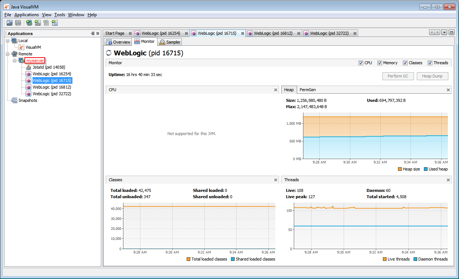Viewport: 459px width, 279px height.
Task: Click the Jstatd coffee cup icon
Action: [28, 67]
